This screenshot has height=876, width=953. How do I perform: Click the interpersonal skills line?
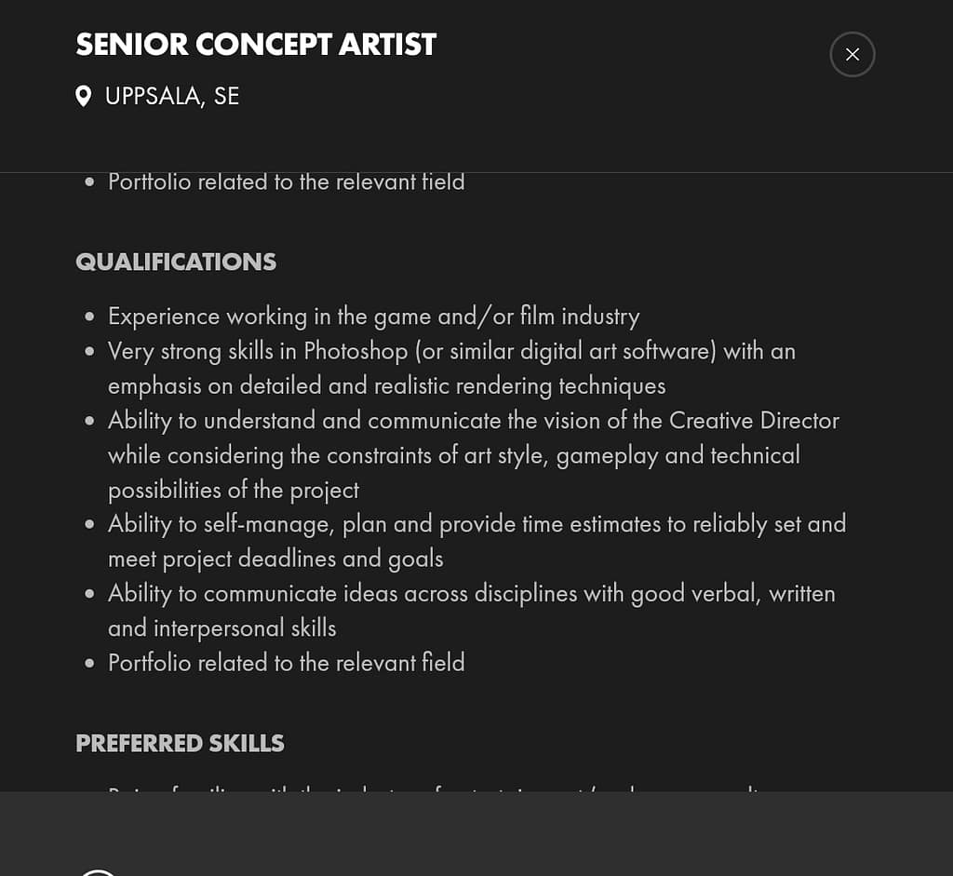coord(221,627)
